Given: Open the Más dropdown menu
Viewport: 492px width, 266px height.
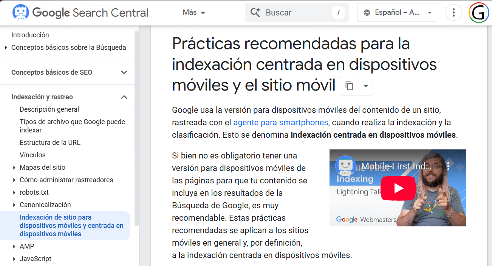Looking at the screenshot, I should coord(194,12).
